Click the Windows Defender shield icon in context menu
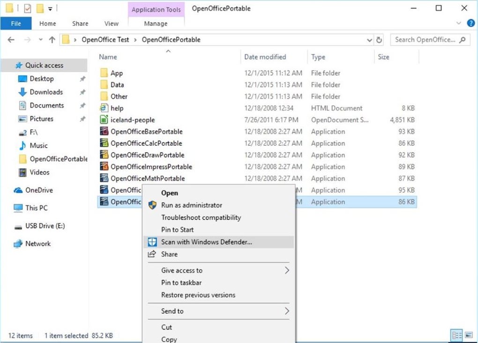This screenshot has width=478, height=343. point(152,242)
